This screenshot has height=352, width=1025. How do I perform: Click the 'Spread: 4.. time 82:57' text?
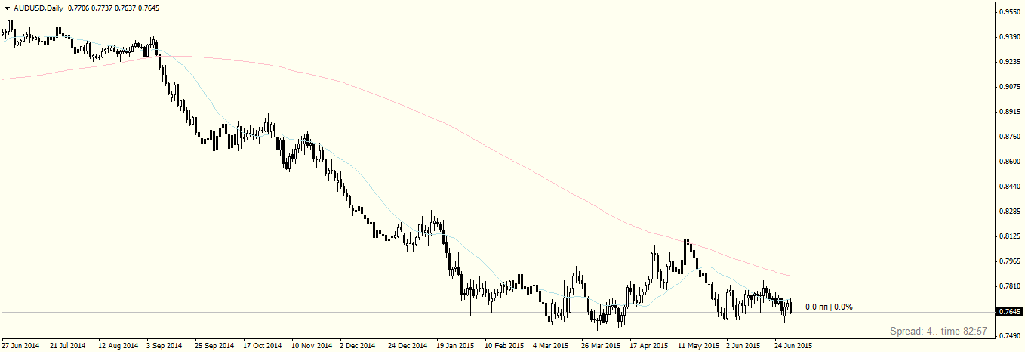coord(939,331)
